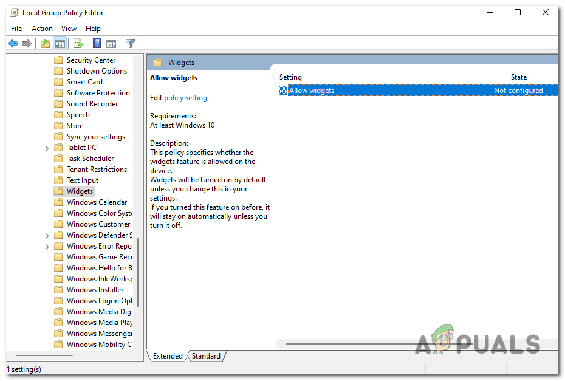Select Windows Hello for Business tree item
Viewport: 565px width, 381px height.
[x=100, y=268]
